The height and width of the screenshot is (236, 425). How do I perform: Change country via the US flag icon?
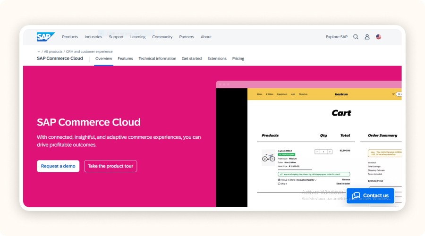[379, 37]
